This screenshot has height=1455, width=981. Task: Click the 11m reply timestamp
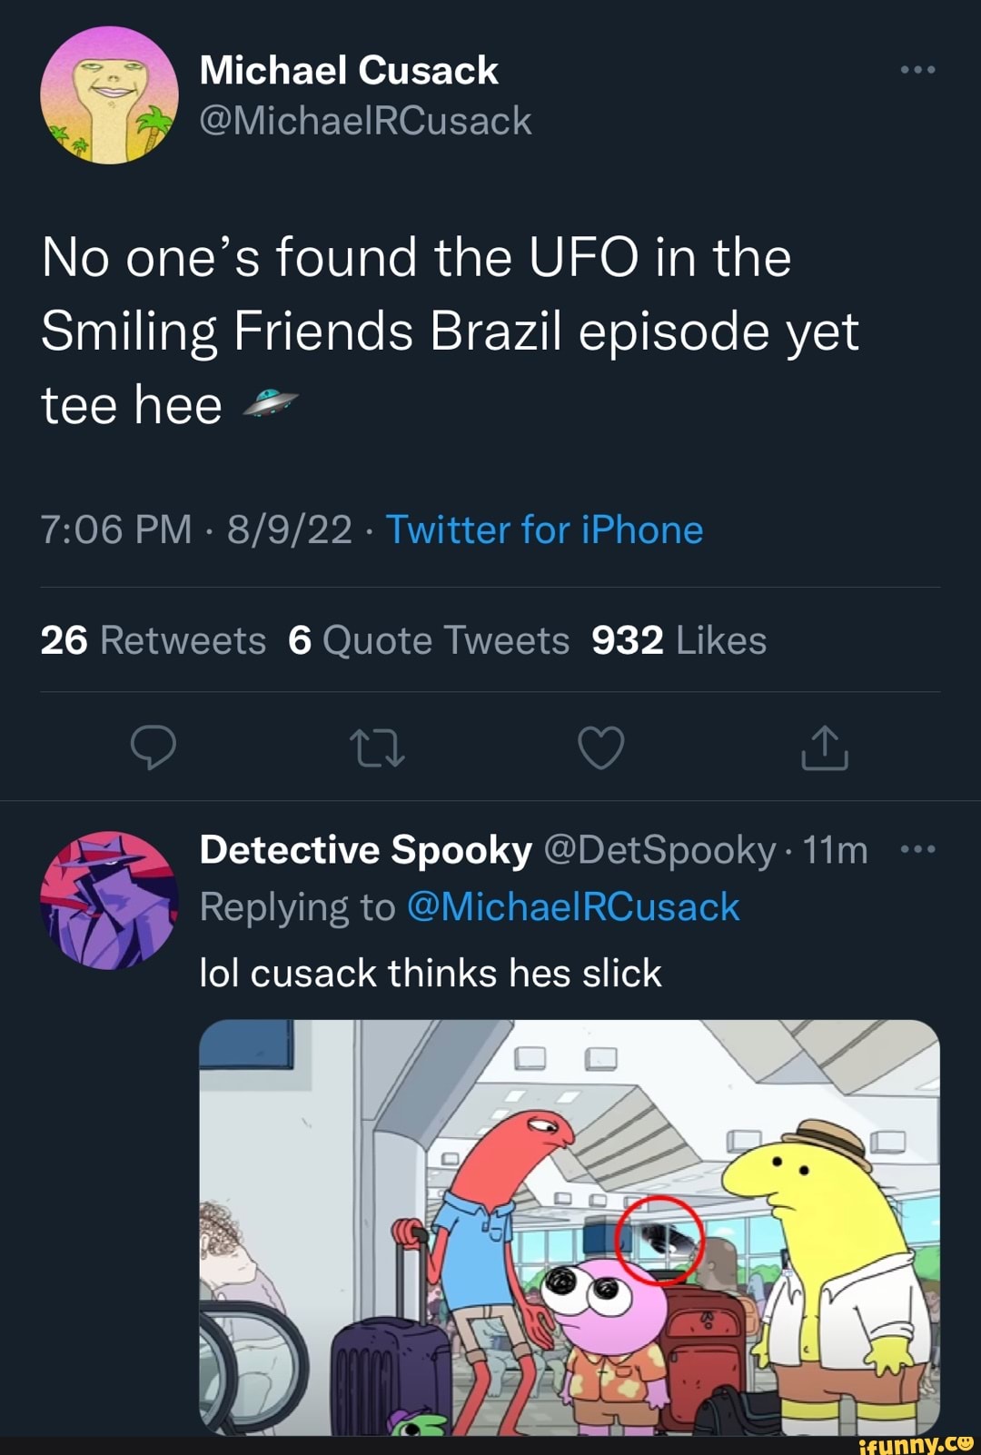(x=836, y=850)
